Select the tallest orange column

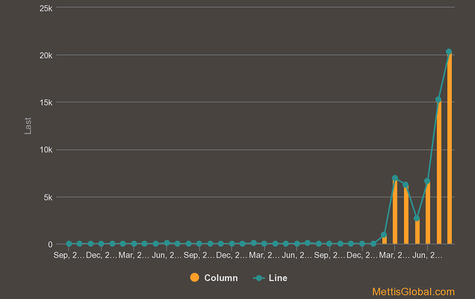pos(450,148)
